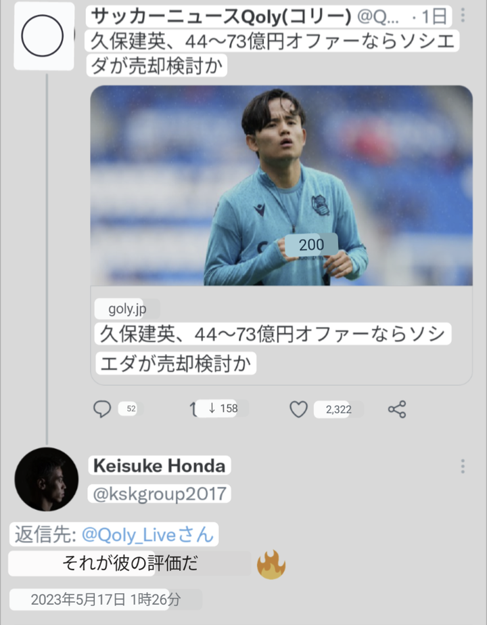Open the @kskgroup2017 handle
Screen dimensions: 487x625
click(x=160, y=493)
